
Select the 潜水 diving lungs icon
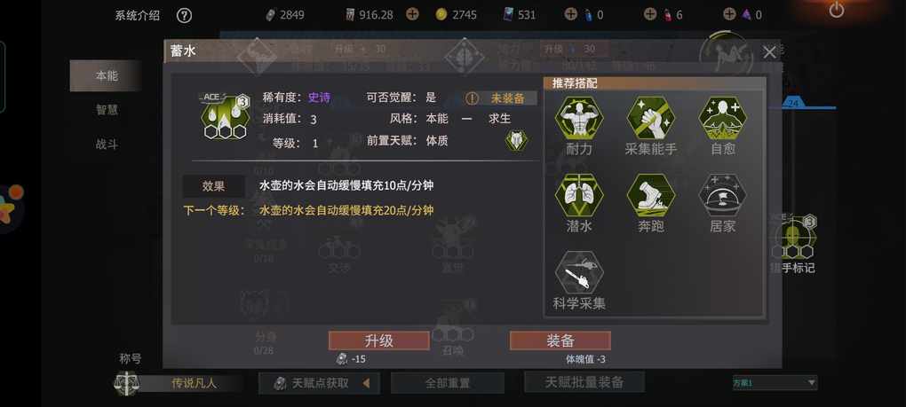tap(579, 196)
